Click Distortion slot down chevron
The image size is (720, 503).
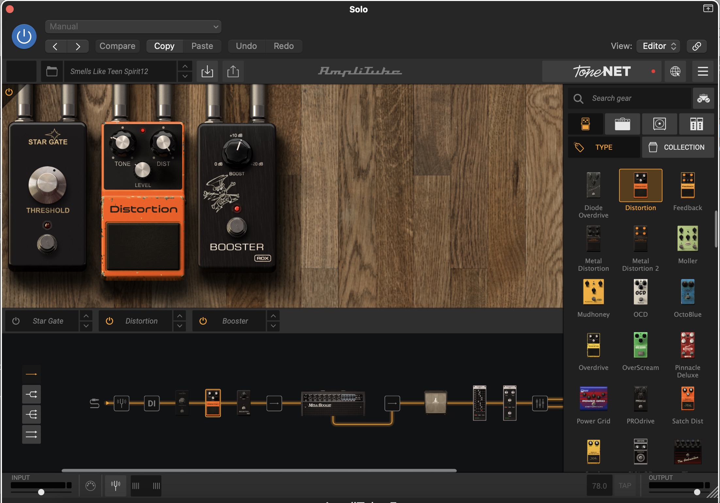click(180, 326)
